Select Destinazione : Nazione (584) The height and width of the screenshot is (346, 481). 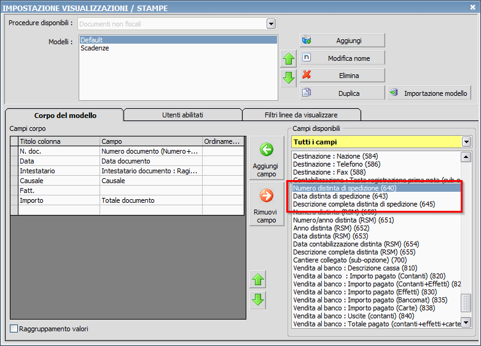pos(376,156)
